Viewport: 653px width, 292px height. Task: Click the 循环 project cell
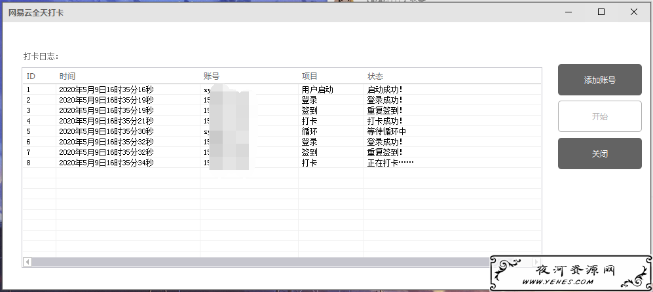309,131
